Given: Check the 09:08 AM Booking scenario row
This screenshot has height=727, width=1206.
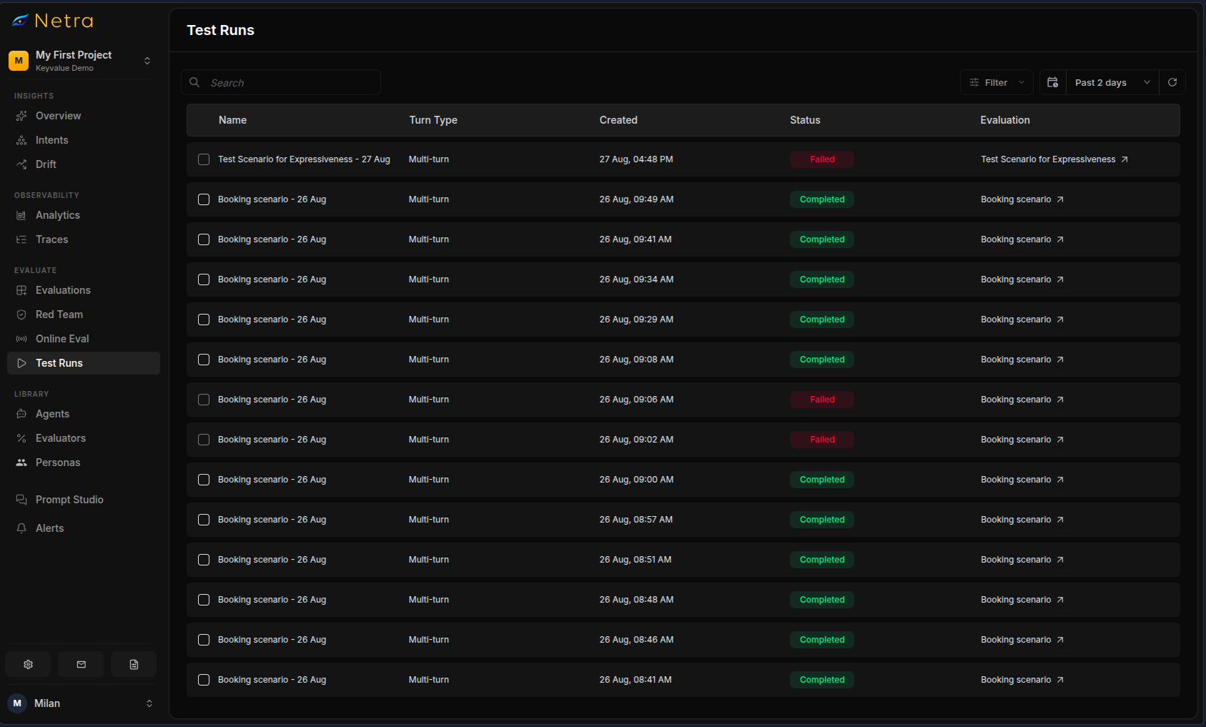Looking at the screenshot, I should coord(204,360).
